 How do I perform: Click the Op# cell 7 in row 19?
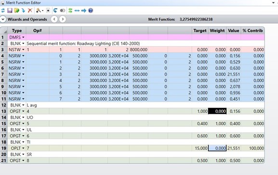pos(38,148)
